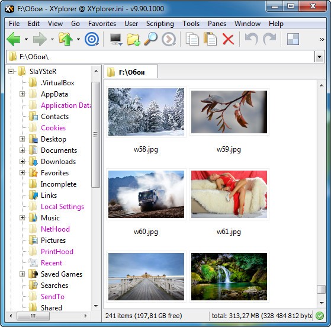This screenshot has height=327, width=331.
Task: Expand the AppData folder node
Action: [x=22, y=94]
